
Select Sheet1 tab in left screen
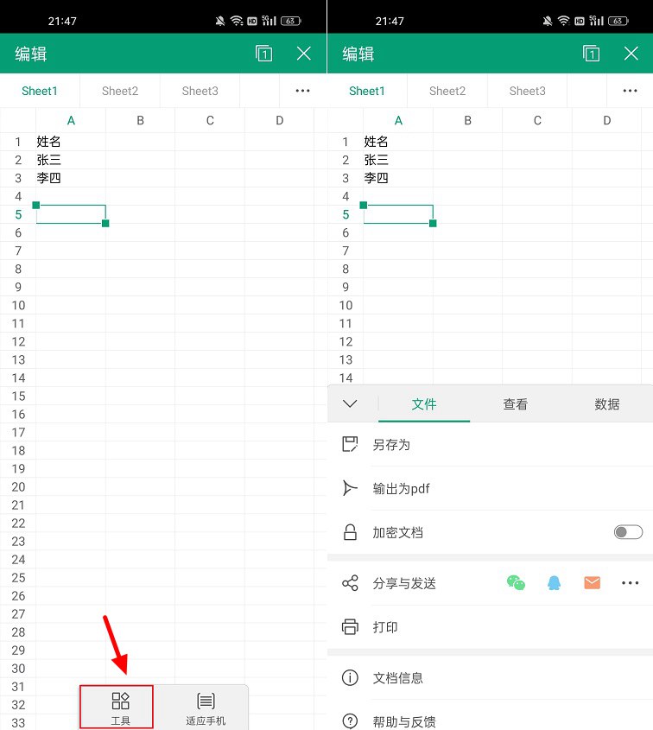pyautogui.click(x=40, y=91)
